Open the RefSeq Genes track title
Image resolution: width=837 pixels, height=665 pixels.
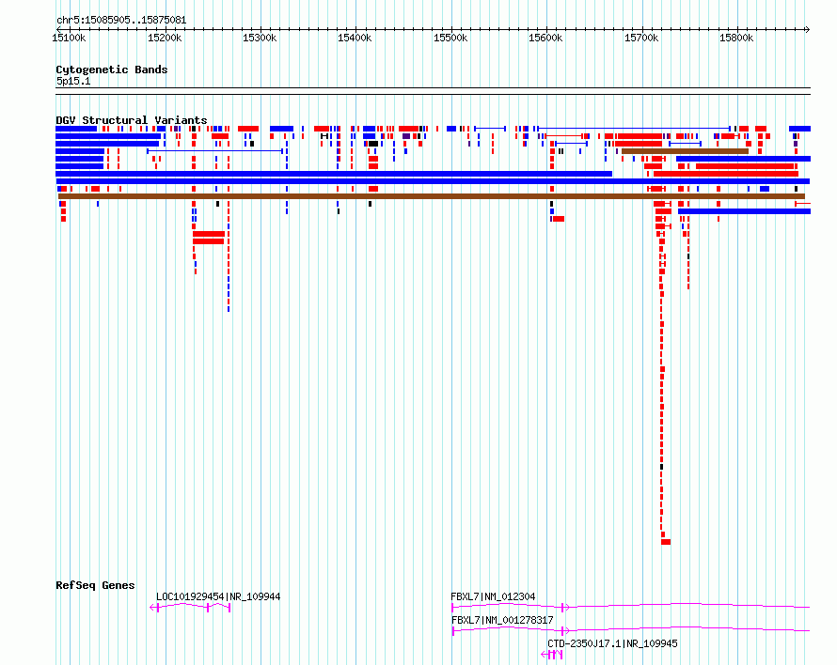pos(95,585)
